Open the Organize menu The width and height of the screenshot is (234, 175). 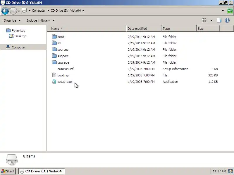12,20
